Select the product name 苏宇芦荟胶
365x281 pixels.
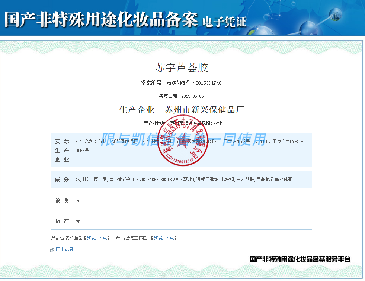pyautogui.click(x=181, y=68)
